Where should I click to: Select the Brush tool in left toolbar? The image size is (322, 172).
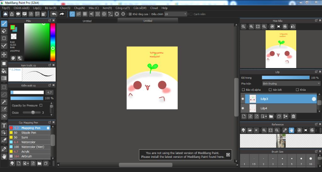point(4,24)
